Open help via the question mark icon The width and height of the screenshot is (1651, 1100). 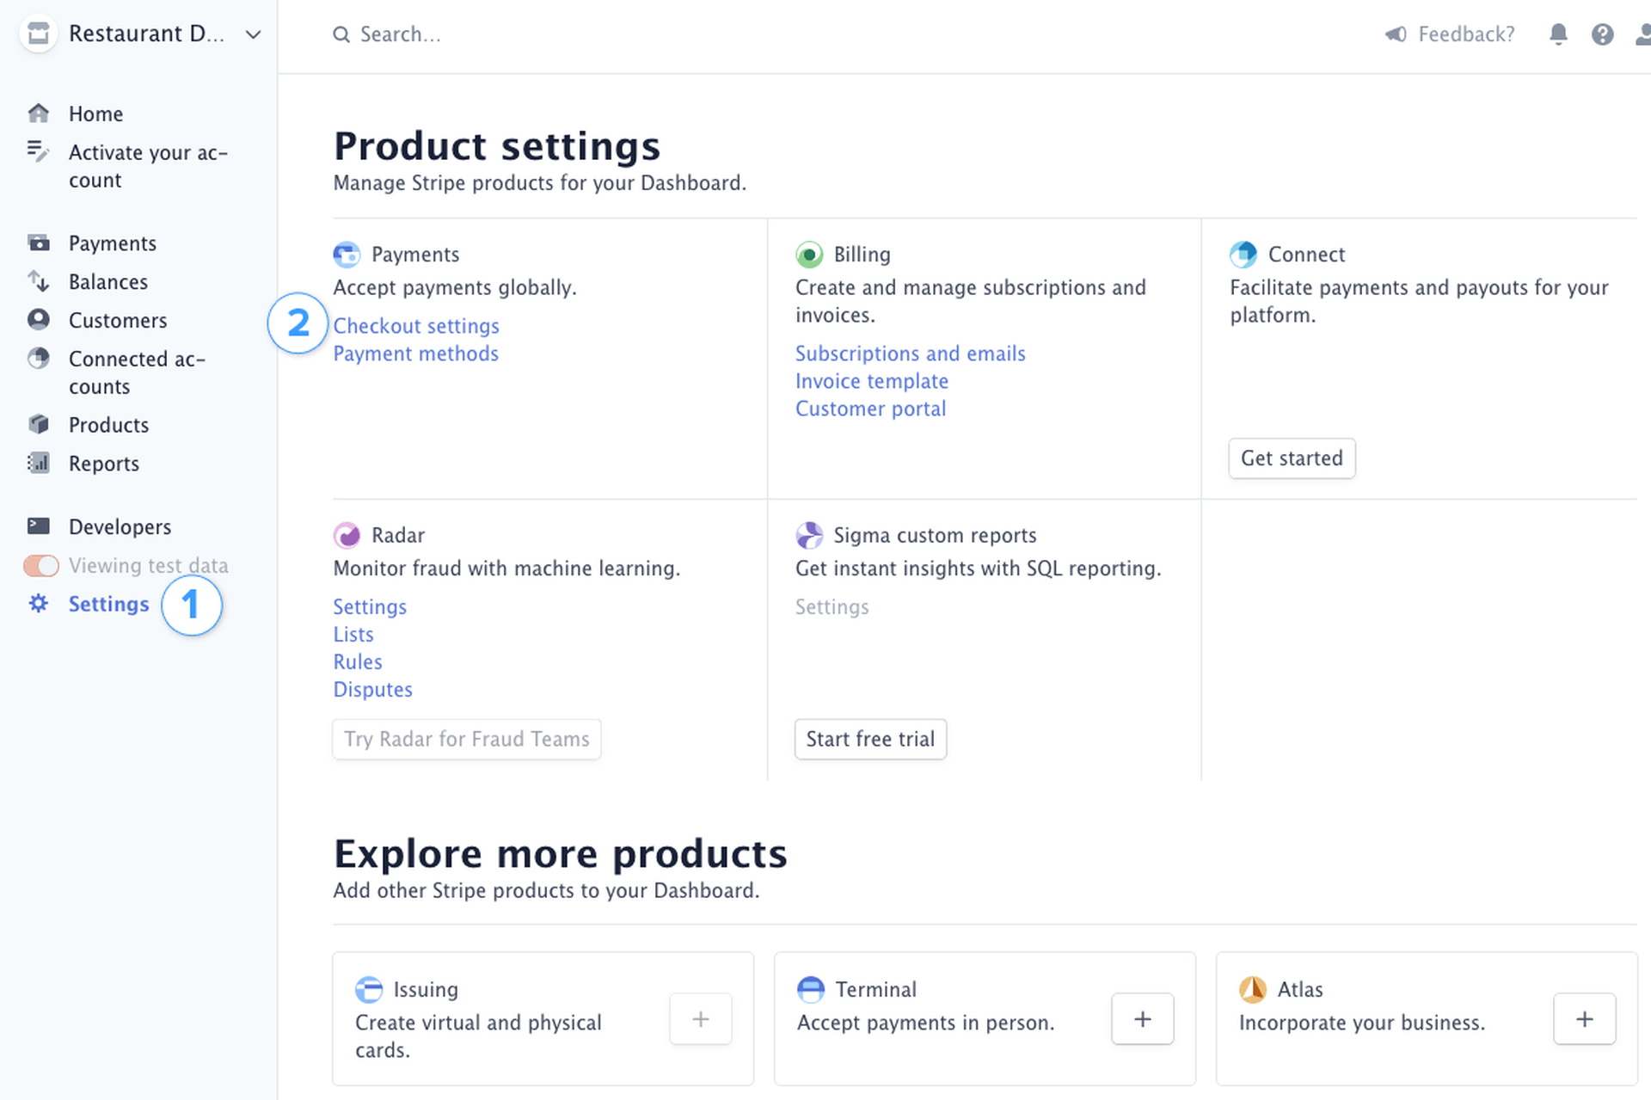tap(1603, 34)
